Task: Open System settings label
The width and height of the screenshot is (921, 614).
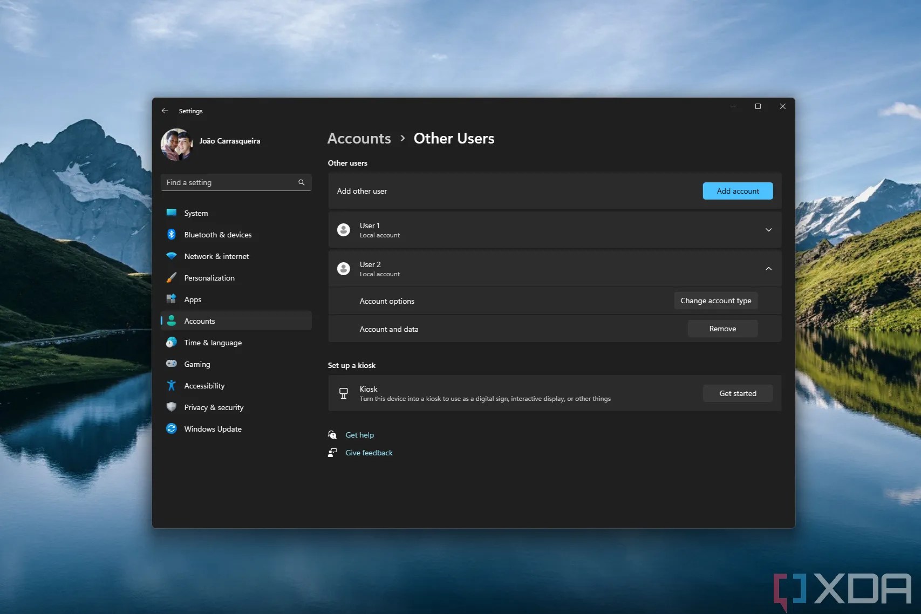Action: [x=196, y=213]
